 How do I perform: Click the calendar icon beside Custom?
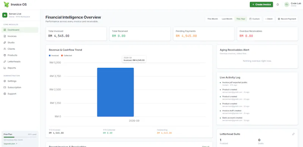coord(250,19)
